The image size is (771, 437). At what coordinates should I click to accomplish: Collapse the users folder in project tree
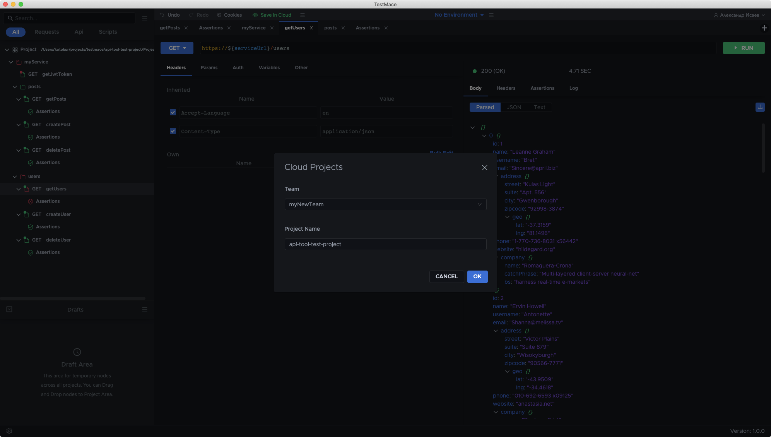pyautogui.click(x=15, y=177)
